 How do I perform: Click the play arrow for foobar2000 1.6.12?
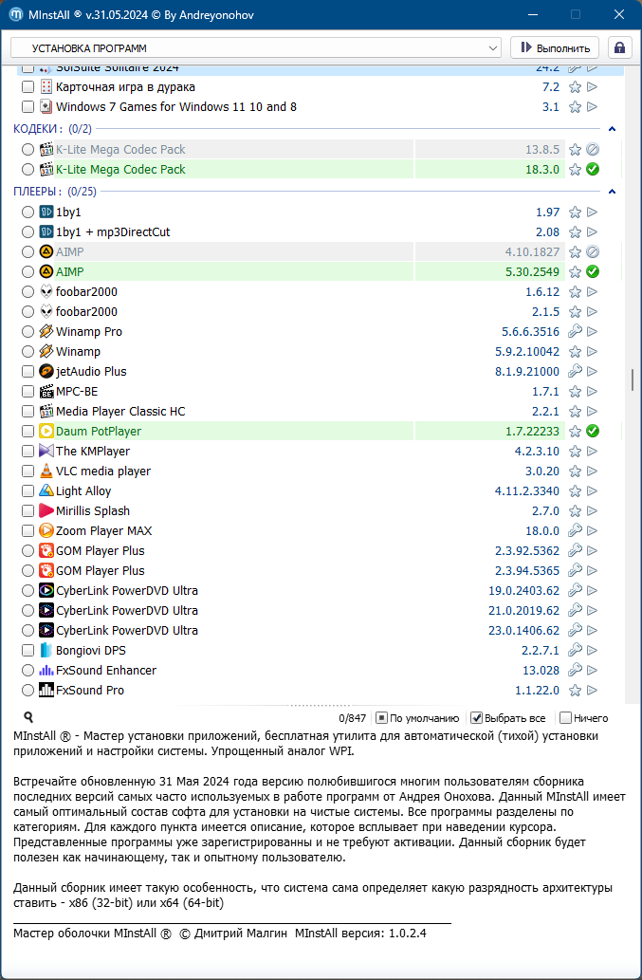(593, 292)
